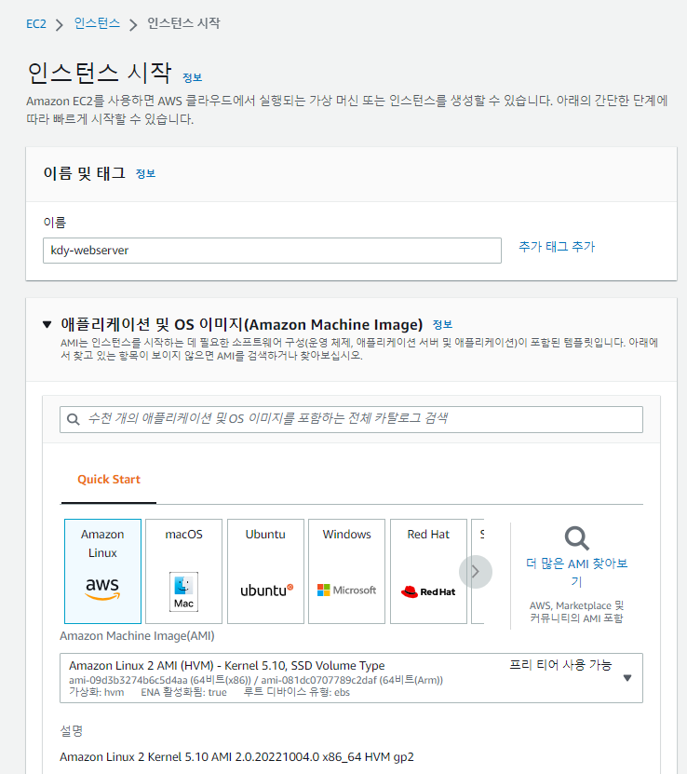Open 정보 link beside 인스턴스 시작 title
Image resolution: width=687 pixels, height=774 pixels.
click(x=193, y=77)
